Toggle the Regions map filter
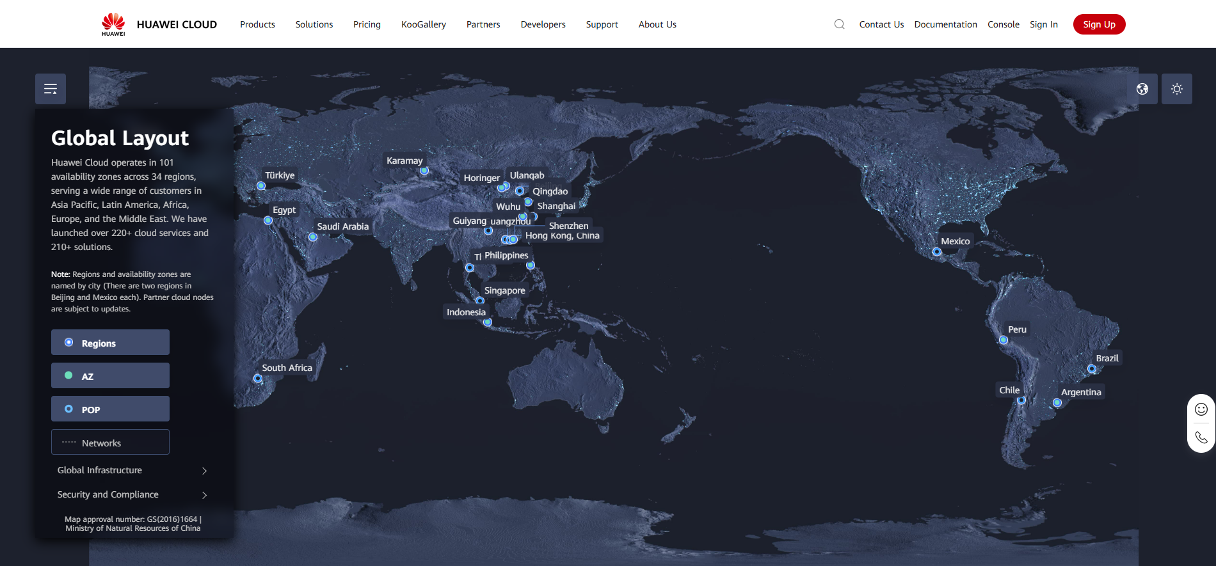 tap(110, 342)
